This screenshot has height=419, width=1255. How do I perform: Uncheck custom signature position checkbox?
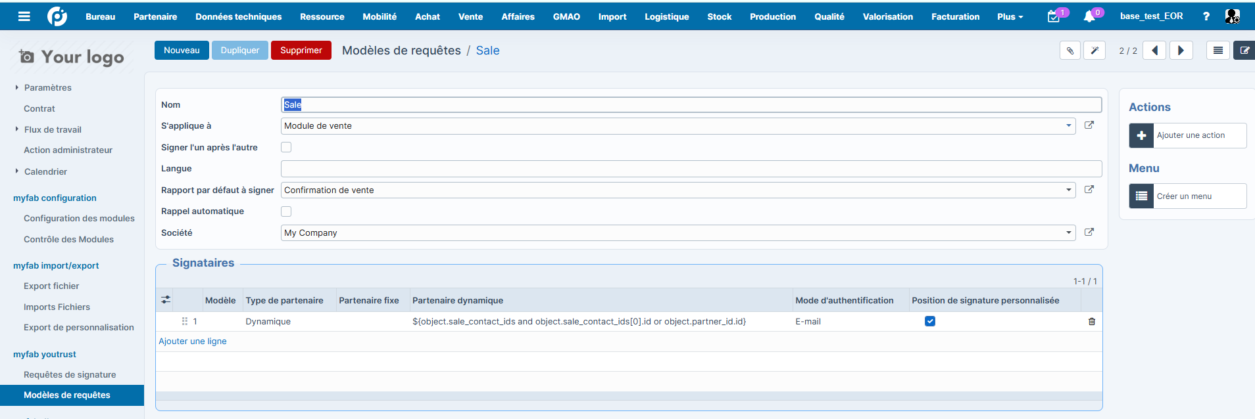(x=930, y=321)
